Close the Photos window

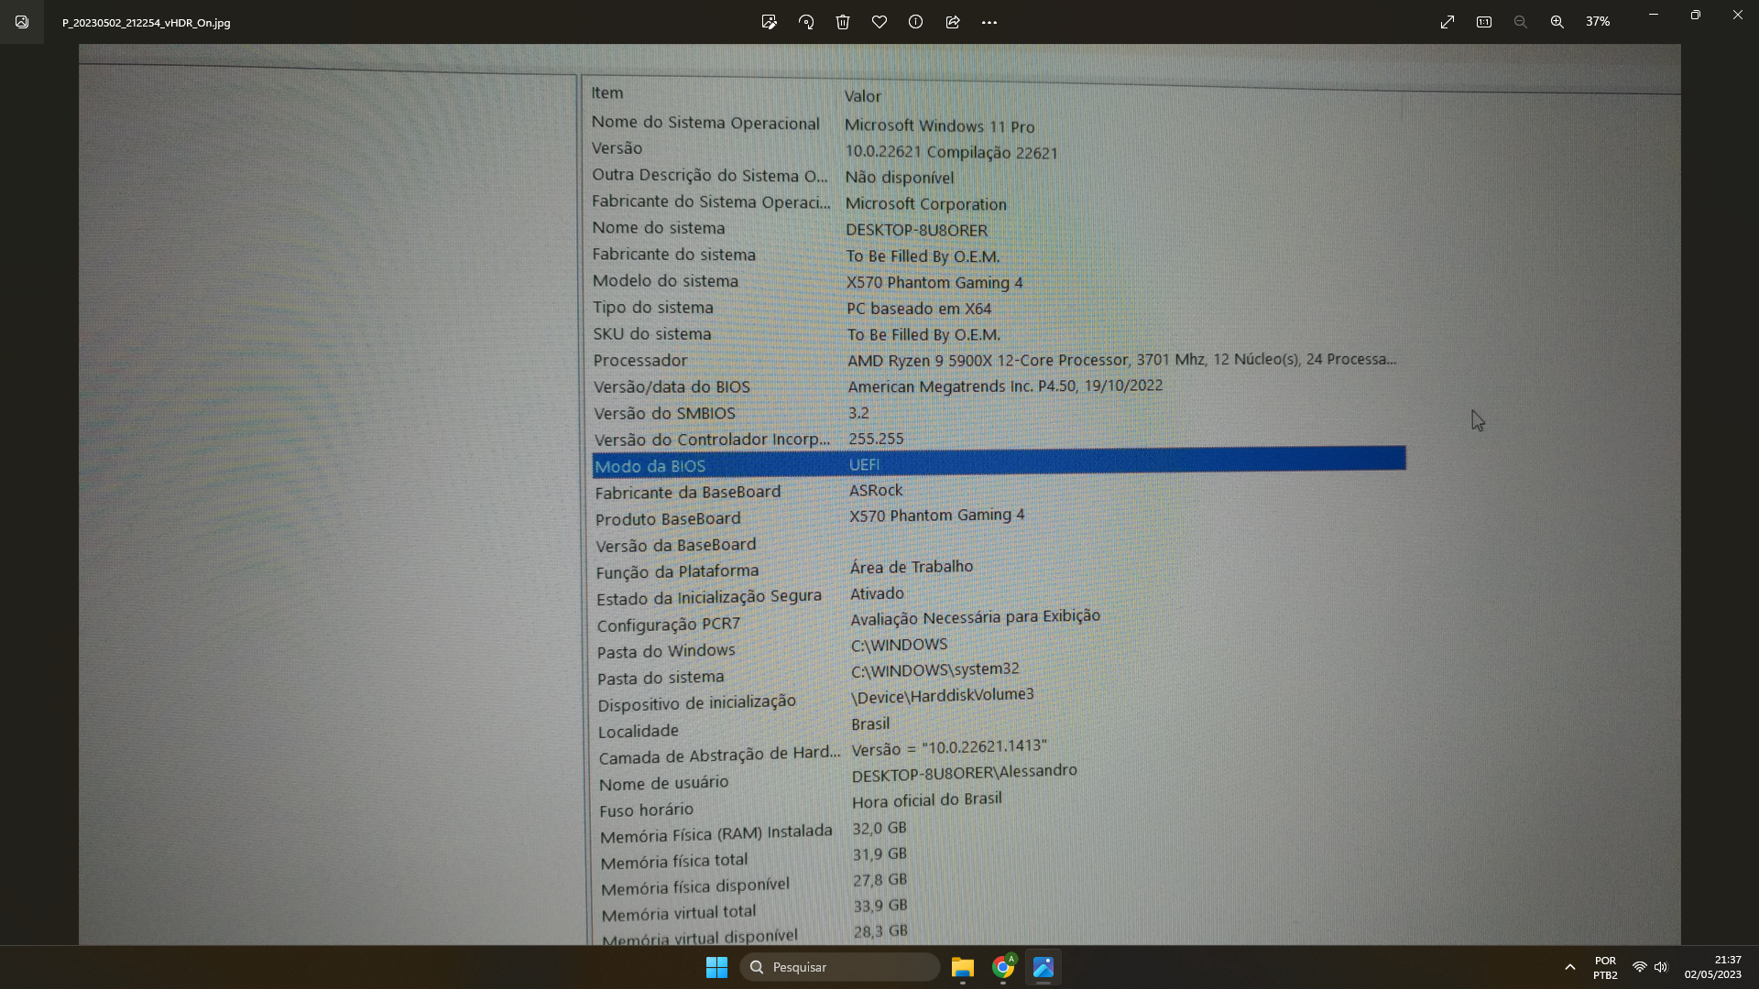click(1738, 15)
